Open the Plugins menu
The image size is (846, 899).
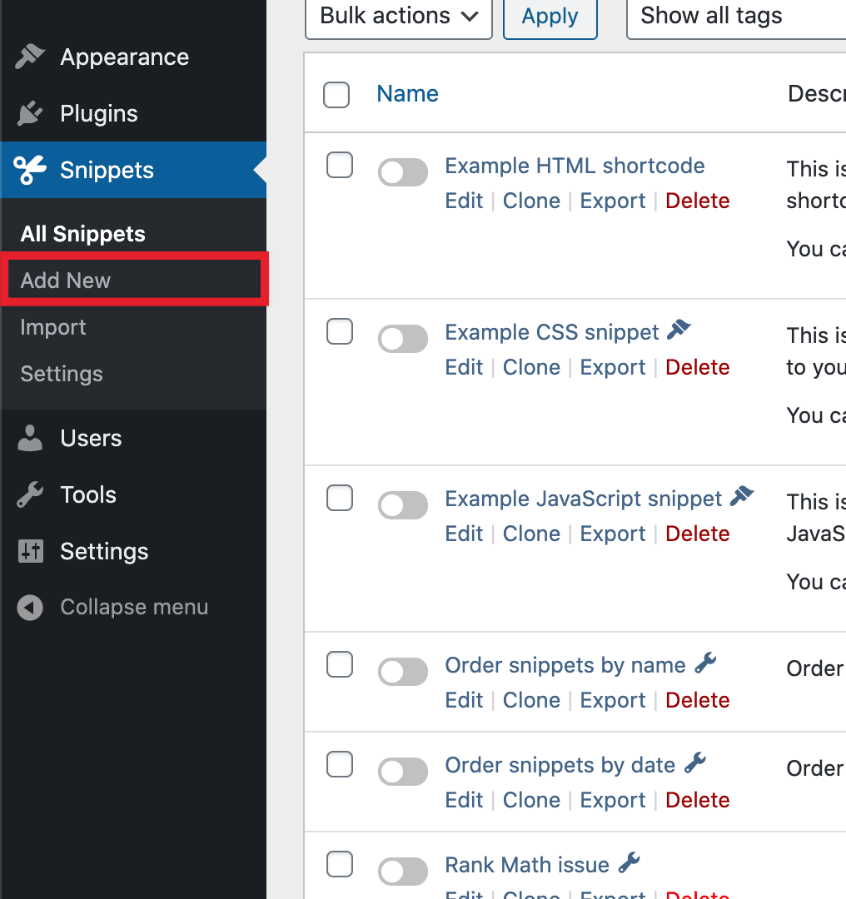coord(133,113)
